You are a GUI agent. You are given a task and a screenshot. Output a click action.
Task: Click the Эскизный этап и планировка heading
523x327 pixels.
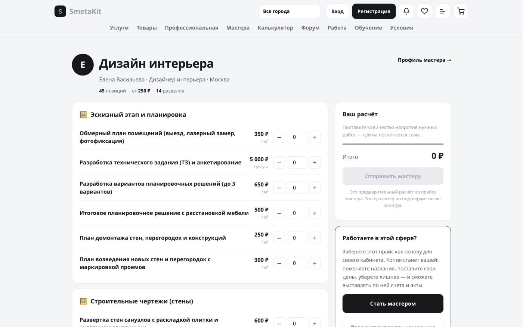tap(138, 115)
